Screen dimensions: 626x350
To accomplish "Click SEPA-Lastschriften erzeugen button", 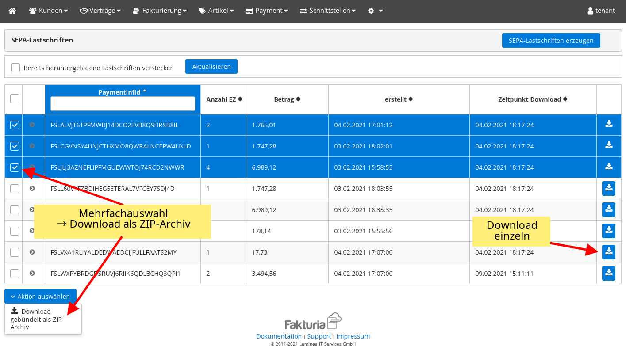I will (x=551, y=40).
